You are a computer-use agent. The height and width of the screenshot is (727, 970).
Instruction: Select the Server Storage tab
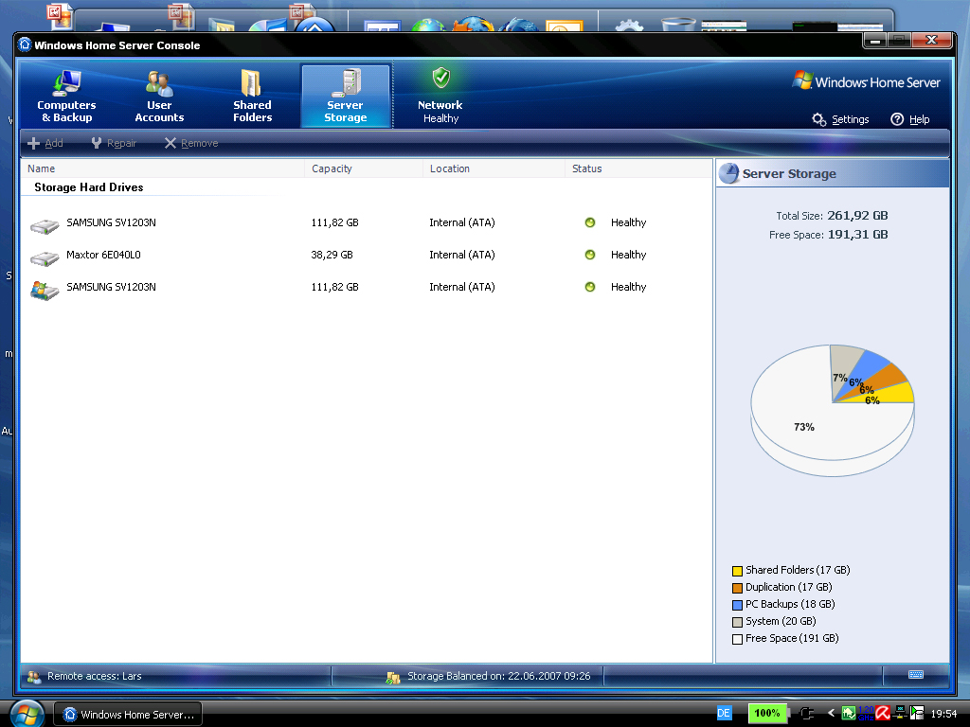[346, 97]
